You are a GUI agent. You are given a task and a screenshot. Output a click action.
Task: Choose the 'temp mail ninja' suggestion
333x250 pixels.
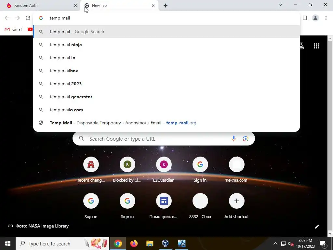(166, 45)
